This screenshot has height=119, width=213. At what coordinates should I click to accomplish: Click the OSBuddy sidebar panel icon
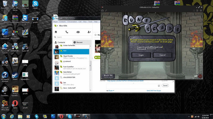tap(197, 10)
